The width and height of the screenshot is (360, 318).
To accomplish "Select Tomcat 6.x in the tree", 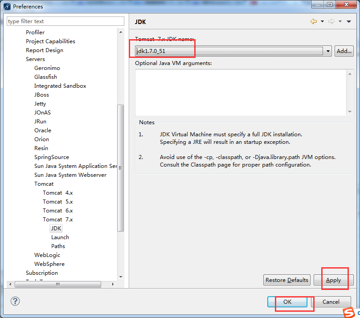I will click(x=57, y=211).
